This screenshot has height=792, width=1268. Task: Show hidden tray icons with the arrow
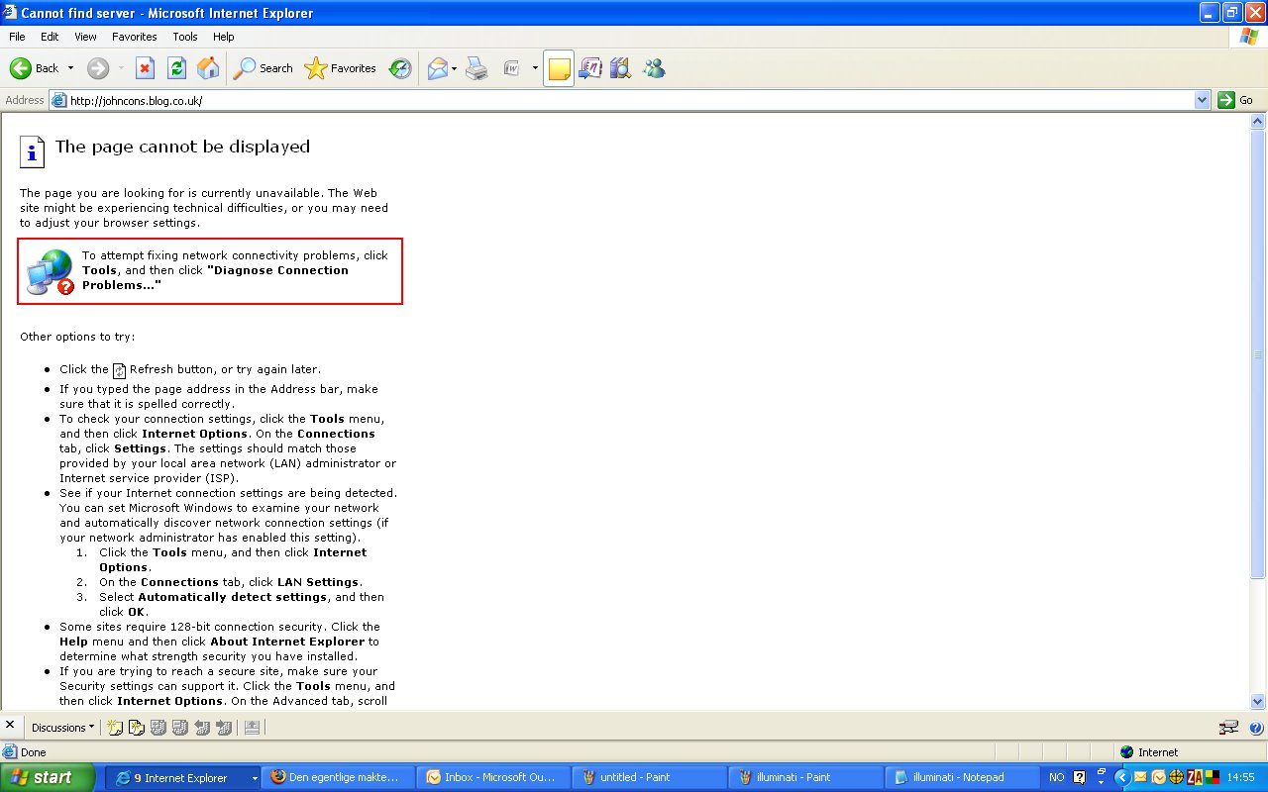pos(1122,777)
